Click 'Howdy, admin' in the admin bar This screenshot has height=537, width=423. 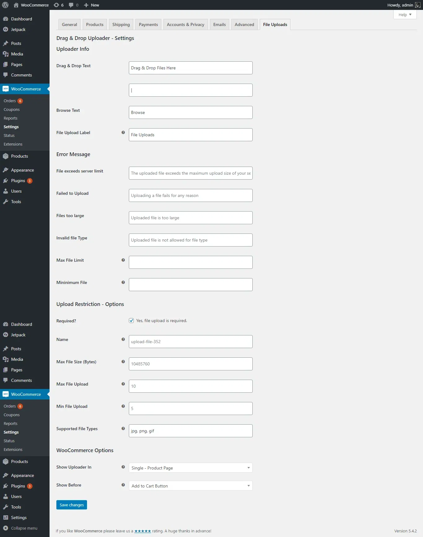400,5
